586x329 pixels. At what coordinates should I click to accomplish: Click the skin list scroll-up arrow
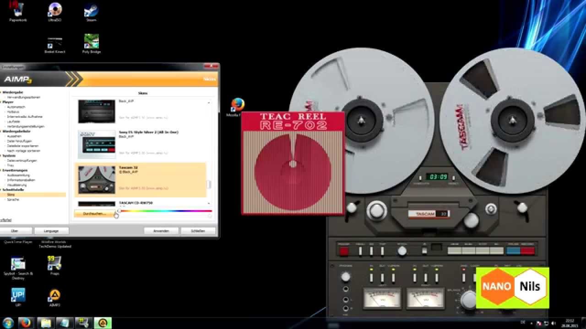(209, 103)
